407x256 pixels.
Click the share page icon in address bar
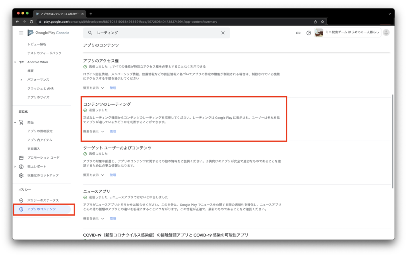[x=315, y=21]
